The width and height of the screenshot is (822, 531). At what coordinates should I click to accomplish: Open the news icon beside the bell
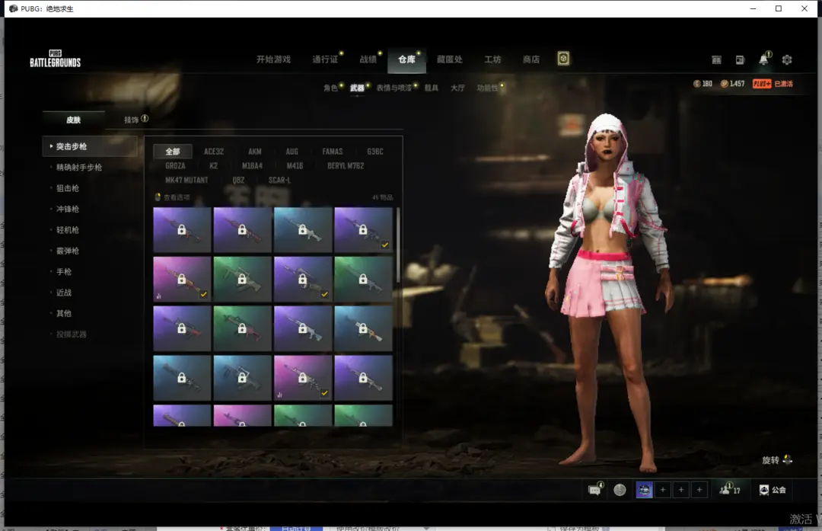click(x=740, y=60)
